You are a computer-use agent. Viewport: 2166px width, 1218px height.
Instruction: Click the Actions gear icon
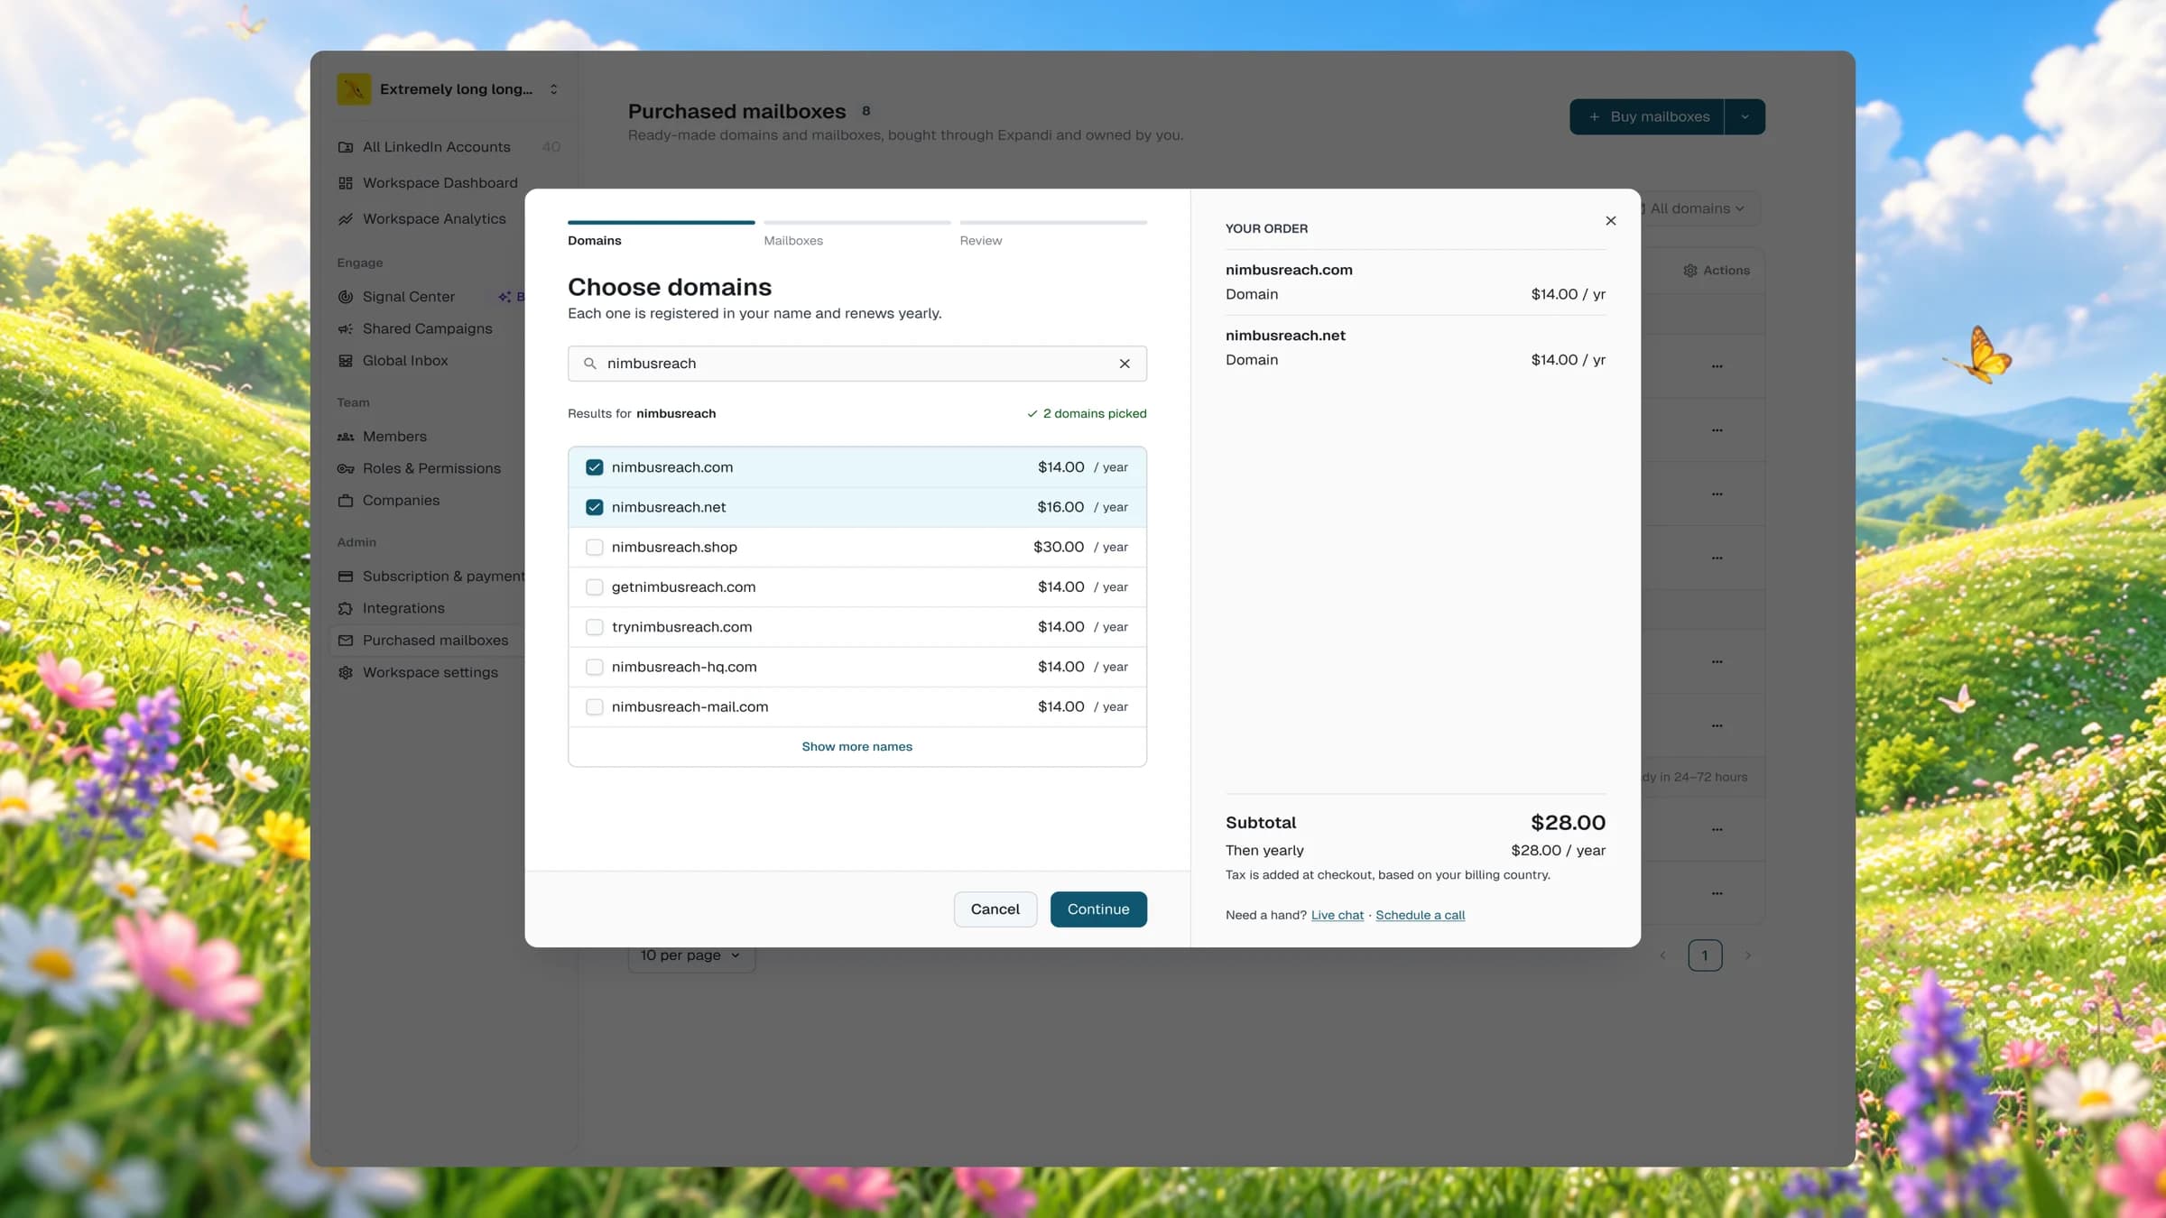pyautogui.click(x=1690, y=271)
